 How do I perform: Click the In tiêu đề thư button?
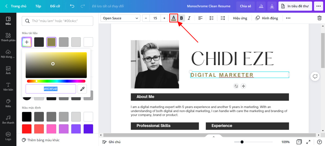[295, 6]
